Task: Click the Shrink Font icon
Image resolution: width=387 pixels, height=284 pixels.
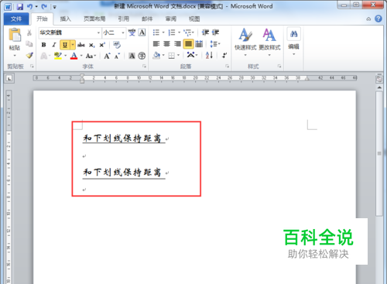Action: 117,56
